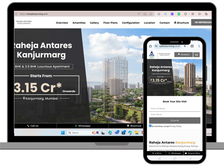
Task: Go to the Floor Plans section
Action: tap(110, 23)
